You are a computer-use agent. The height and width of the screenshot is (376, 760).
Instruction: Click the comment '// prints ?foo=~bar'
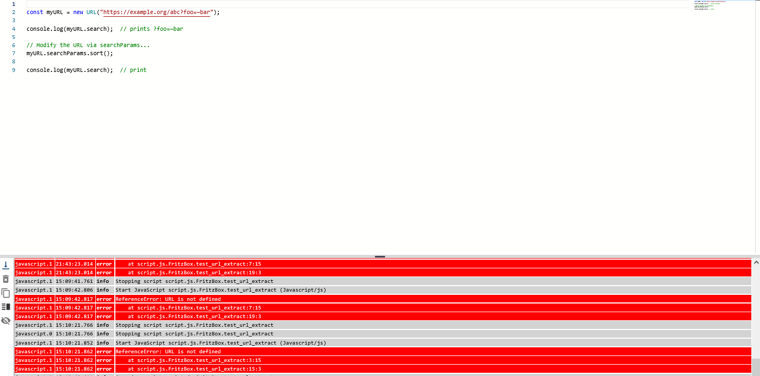[x=152, y=29]
